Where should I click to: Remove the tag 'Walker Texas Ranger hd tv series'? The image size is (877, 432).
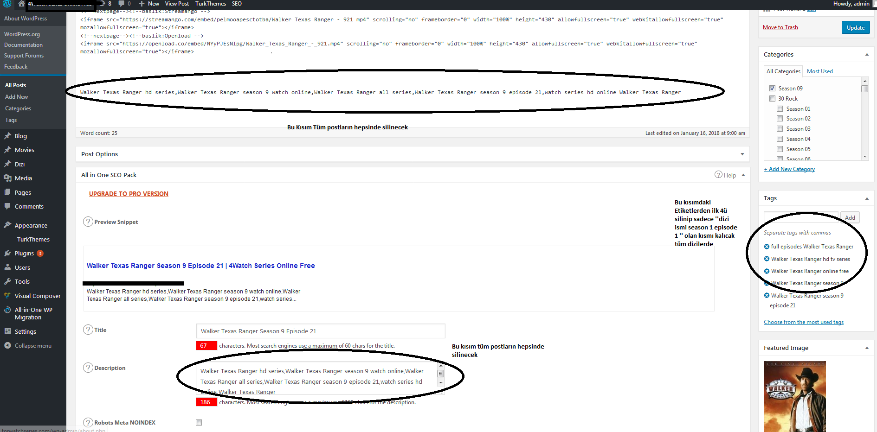click(x=767, y=259)
